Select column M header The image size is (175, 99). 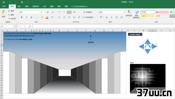59,30
